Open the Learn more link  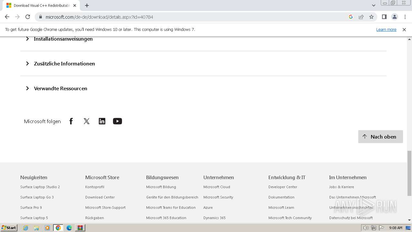pyautogui.click(x=386, y=29)
